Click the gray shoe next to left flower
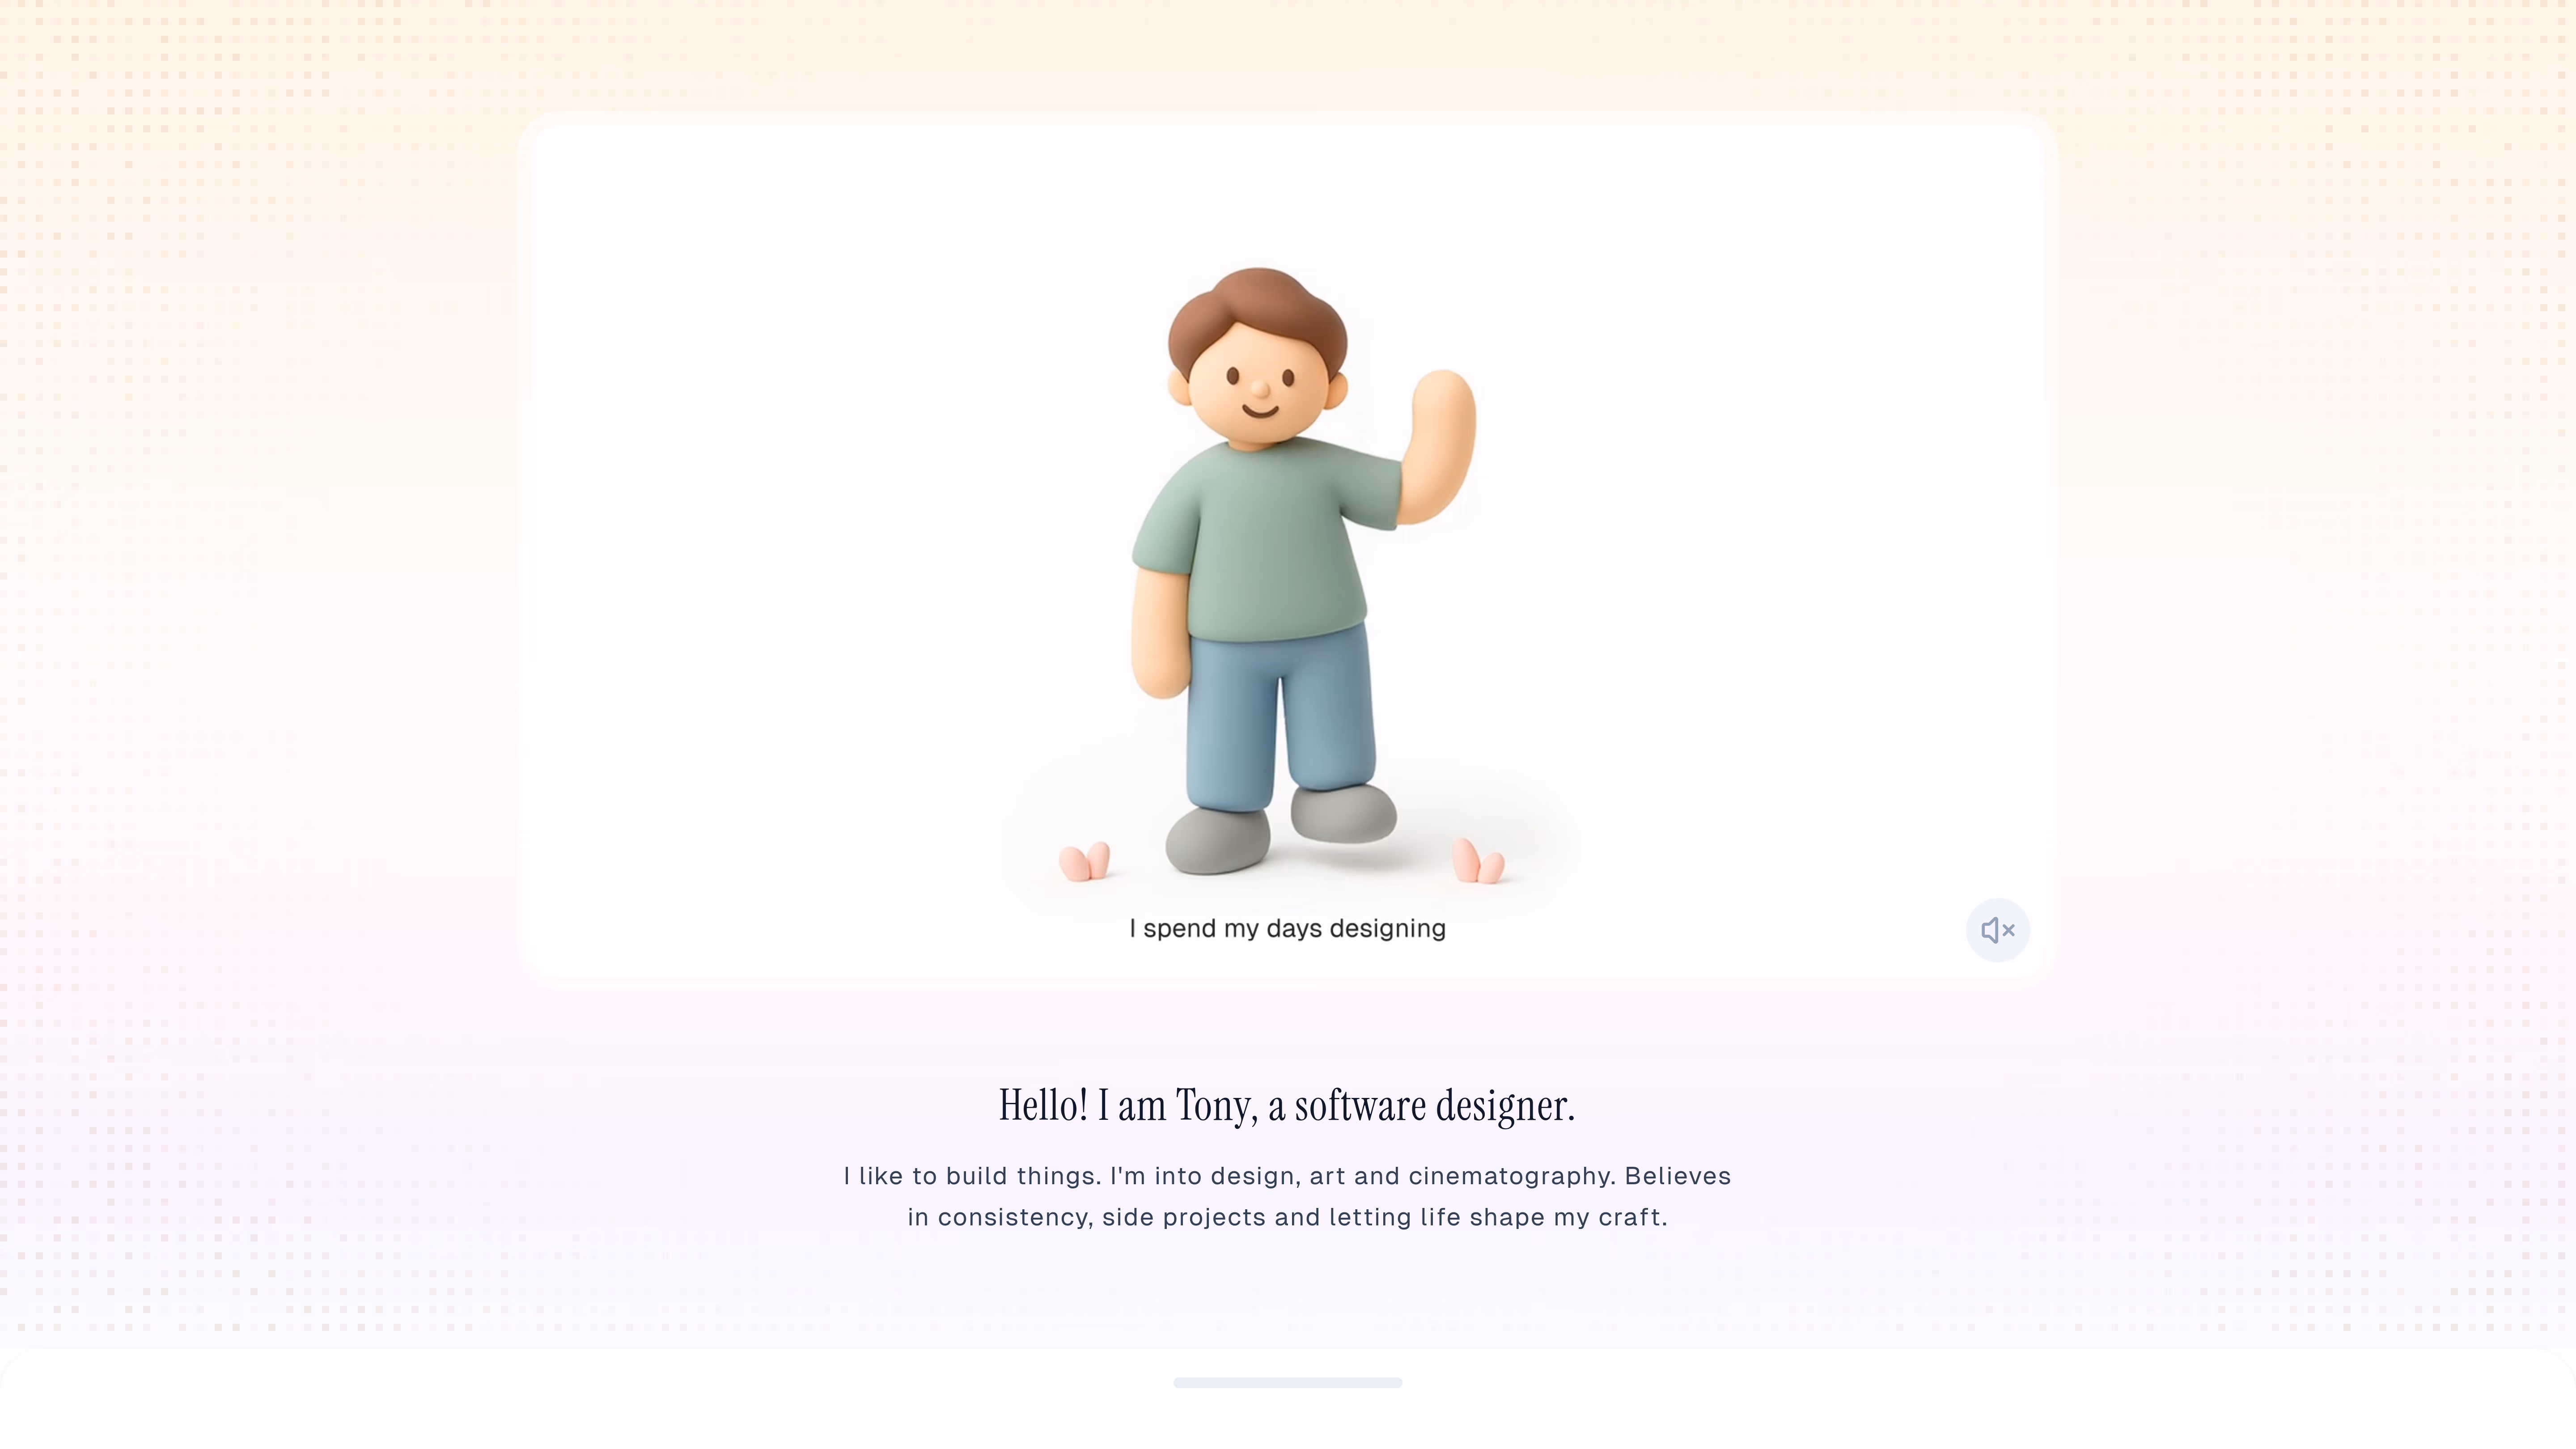 1217,840
